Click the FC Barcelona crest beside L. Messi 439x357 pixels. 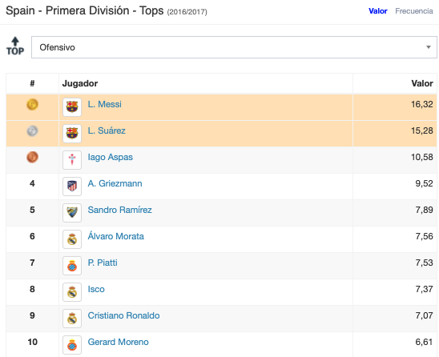[72, 107]
